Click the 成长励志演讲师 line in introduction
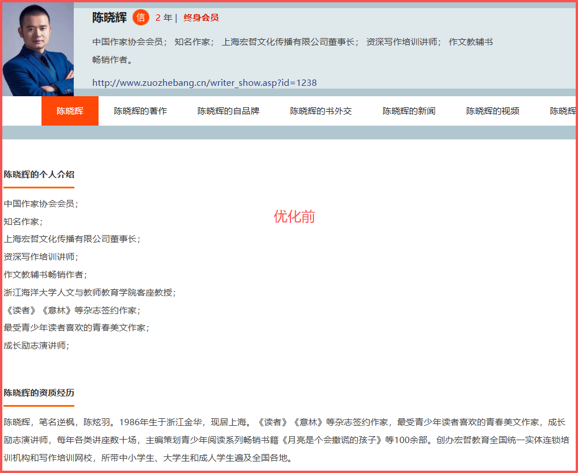This screenshot has width=578, height=473. pos(36,346)
